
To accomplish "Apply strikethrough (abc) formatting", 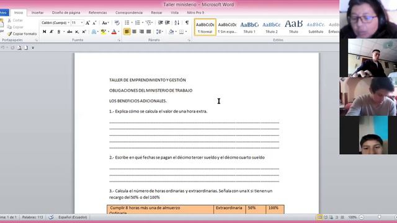I will click(69, 32).
